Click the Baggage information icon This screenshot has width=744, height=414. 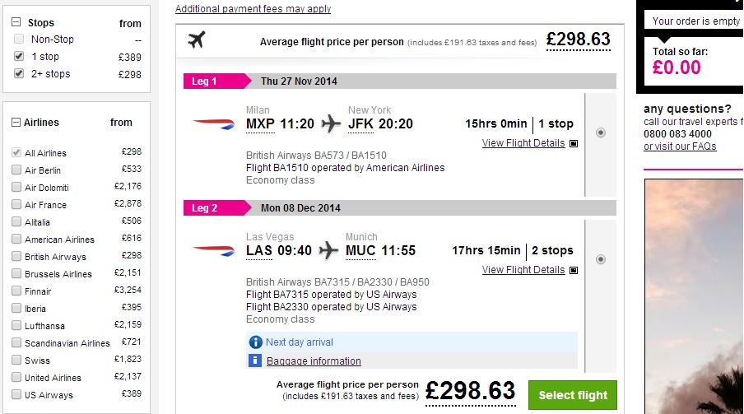255,361
